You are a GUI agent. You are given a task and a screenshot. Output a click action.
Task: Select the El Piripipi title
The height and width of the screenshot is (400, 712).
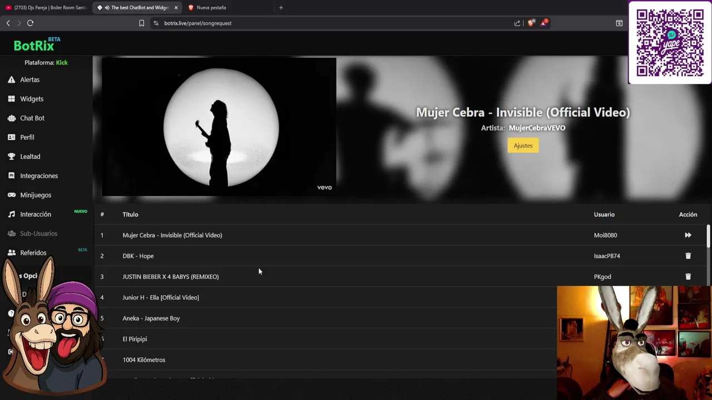[135, 339]
